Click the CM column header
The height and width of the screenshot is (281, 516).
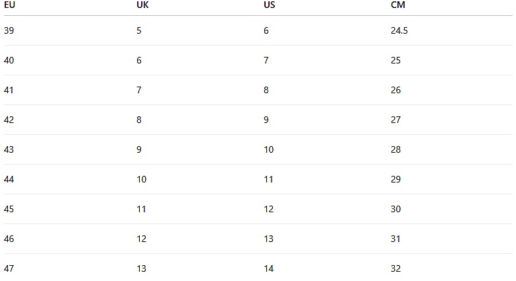point(398,5)
